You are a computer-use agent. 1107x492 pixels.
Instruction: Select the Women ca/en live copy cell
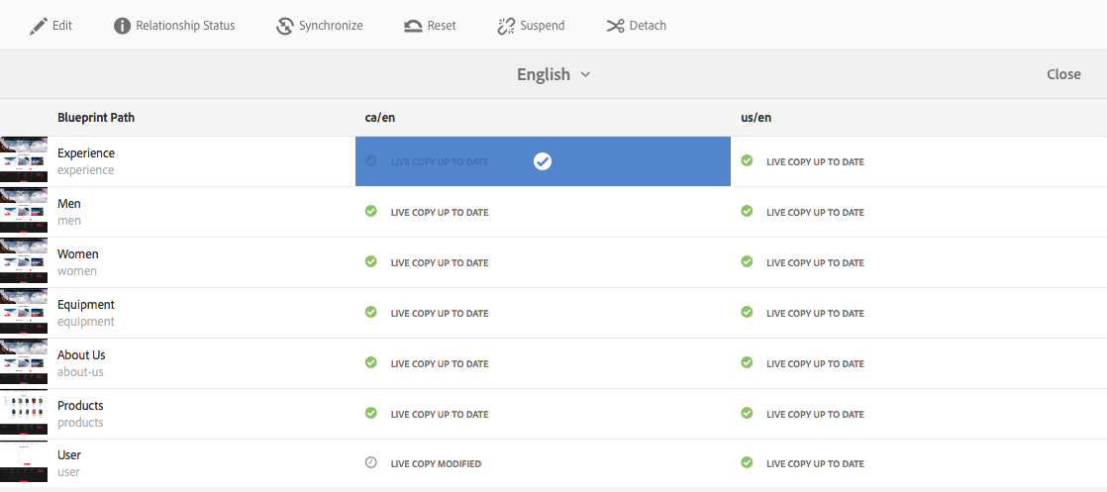(542, 262)
